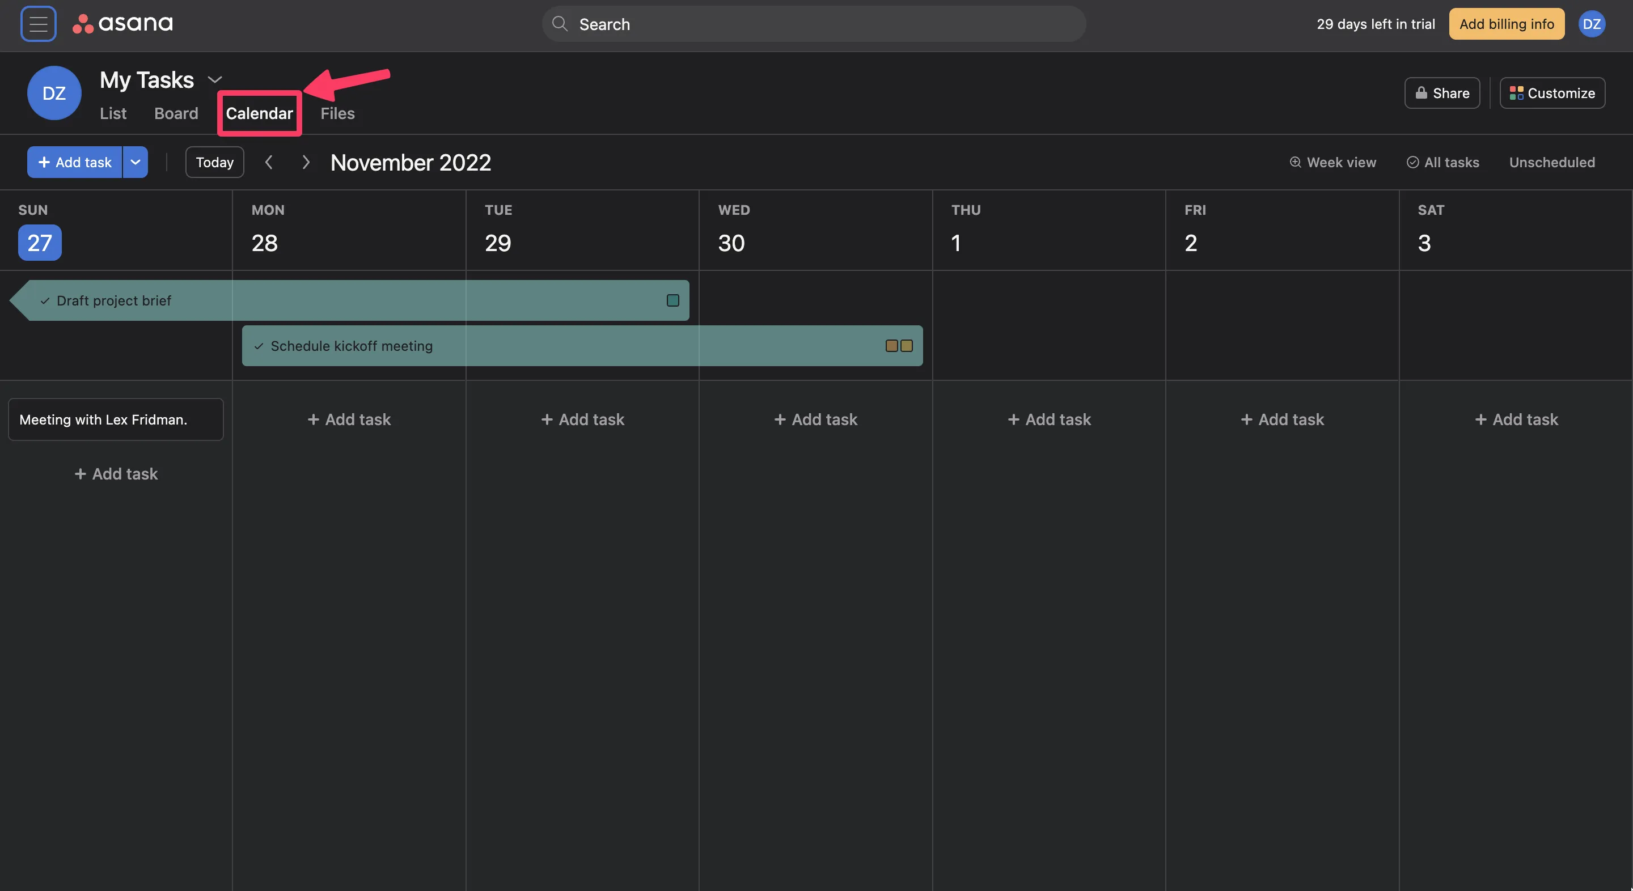
Task: Add task on Tuesday 29
Action: coord(582,419)
